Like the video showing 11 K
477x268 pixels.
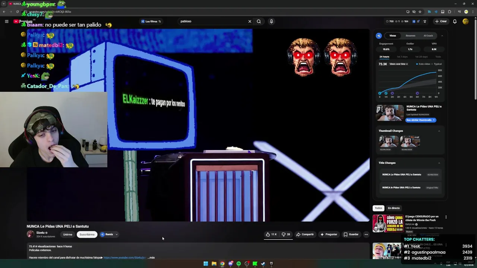tap(271, 234)
